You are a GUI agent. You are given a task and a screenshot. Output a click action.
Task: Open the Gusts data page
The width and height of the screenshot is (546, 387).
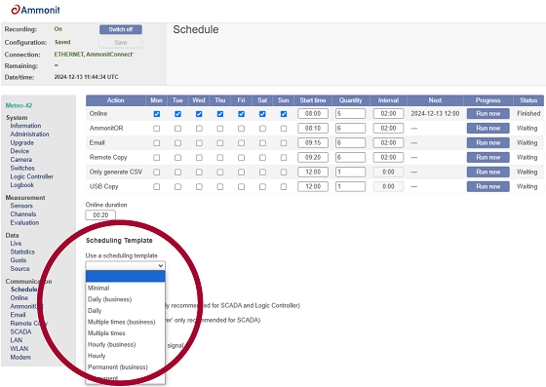coord(19,260)
